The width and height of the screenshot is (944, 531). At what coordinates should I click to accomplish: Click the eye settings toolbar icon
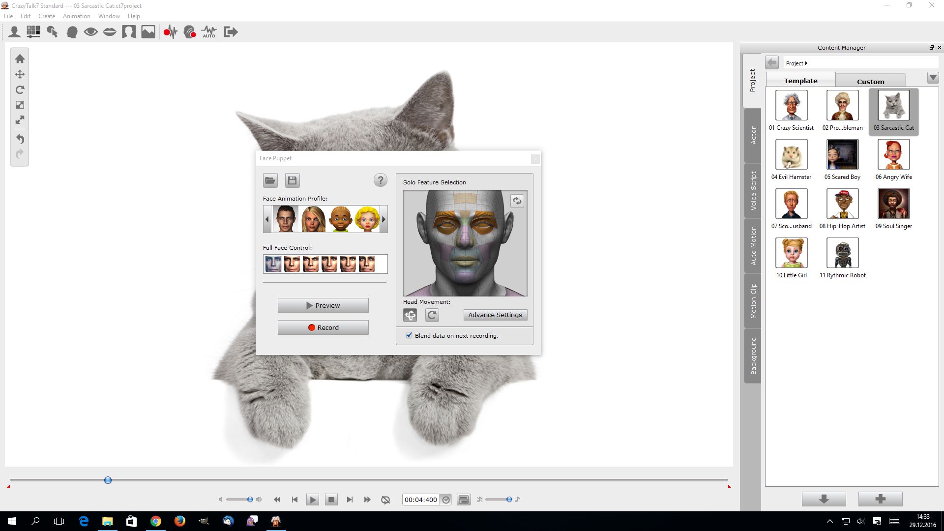point(90,32)
